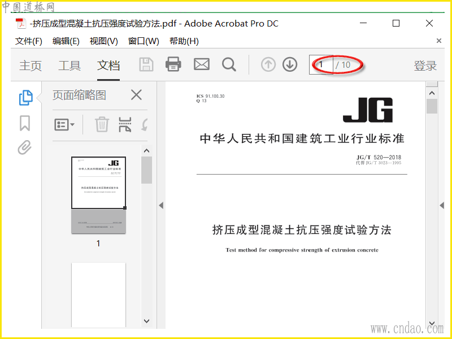
Task: Click thumbnail panel scroll up arrow
Action: click(146, 151)
